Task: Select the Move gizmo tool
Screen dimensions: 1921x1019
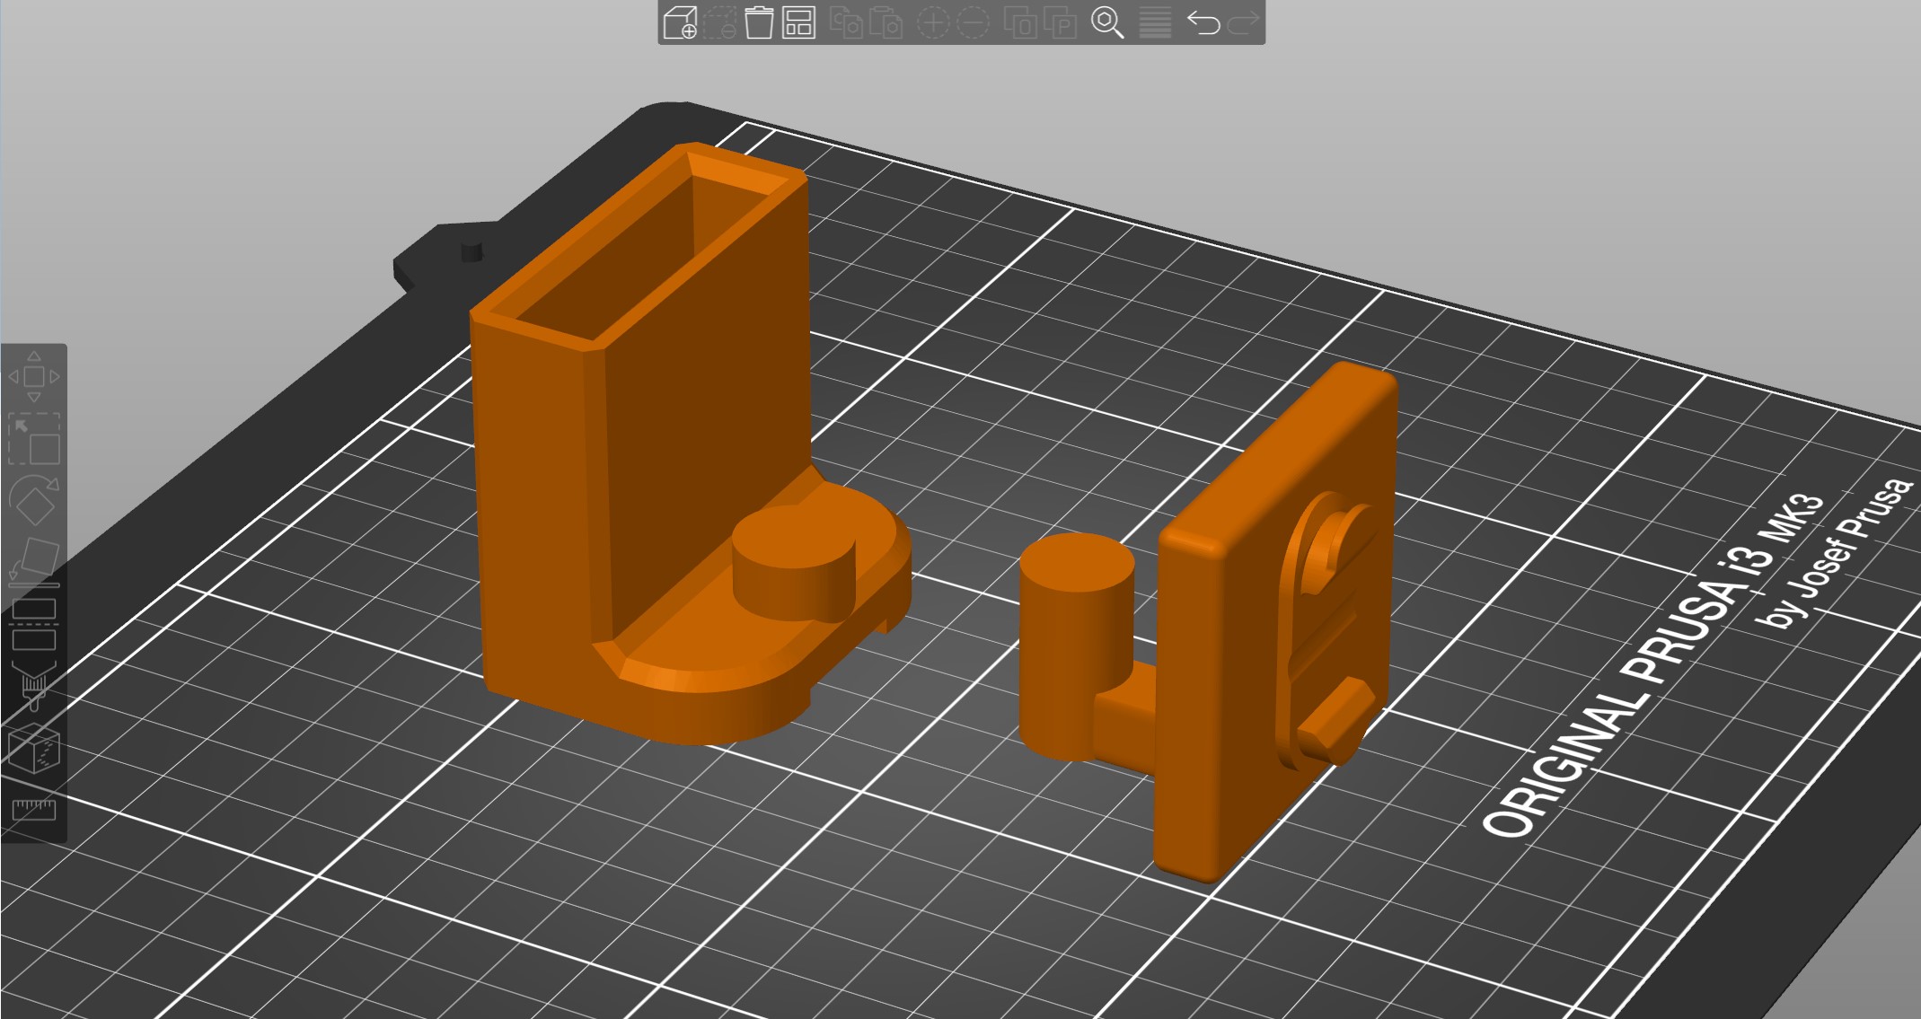Action: click(x=34, y=377)
